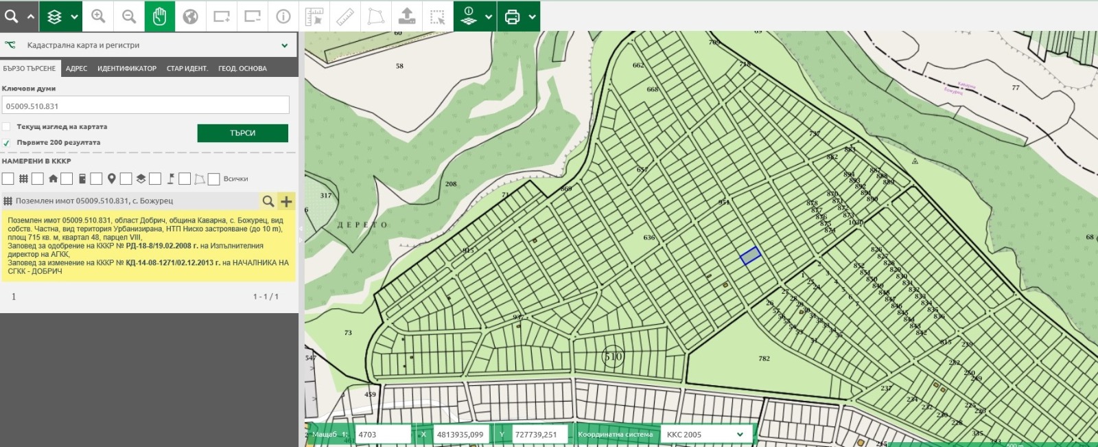The height and width of the screenshot is (447, 1098).
Task: Select the pan hand tool
Action: [159, 16]
